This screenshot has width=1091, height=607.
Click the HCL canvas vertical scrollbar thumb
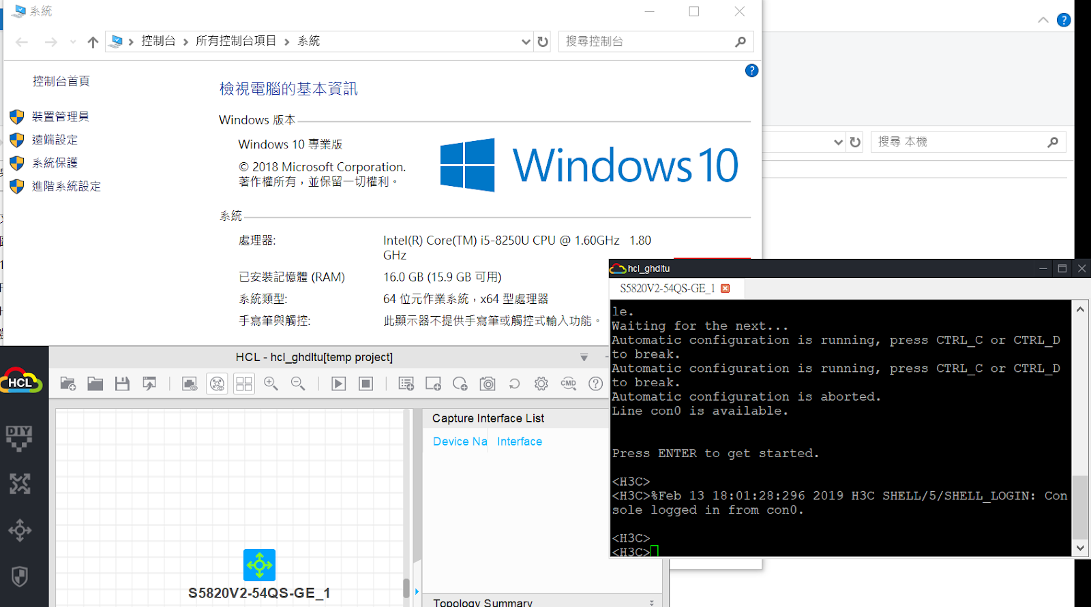pyautogui.click(x=406, y=587)
